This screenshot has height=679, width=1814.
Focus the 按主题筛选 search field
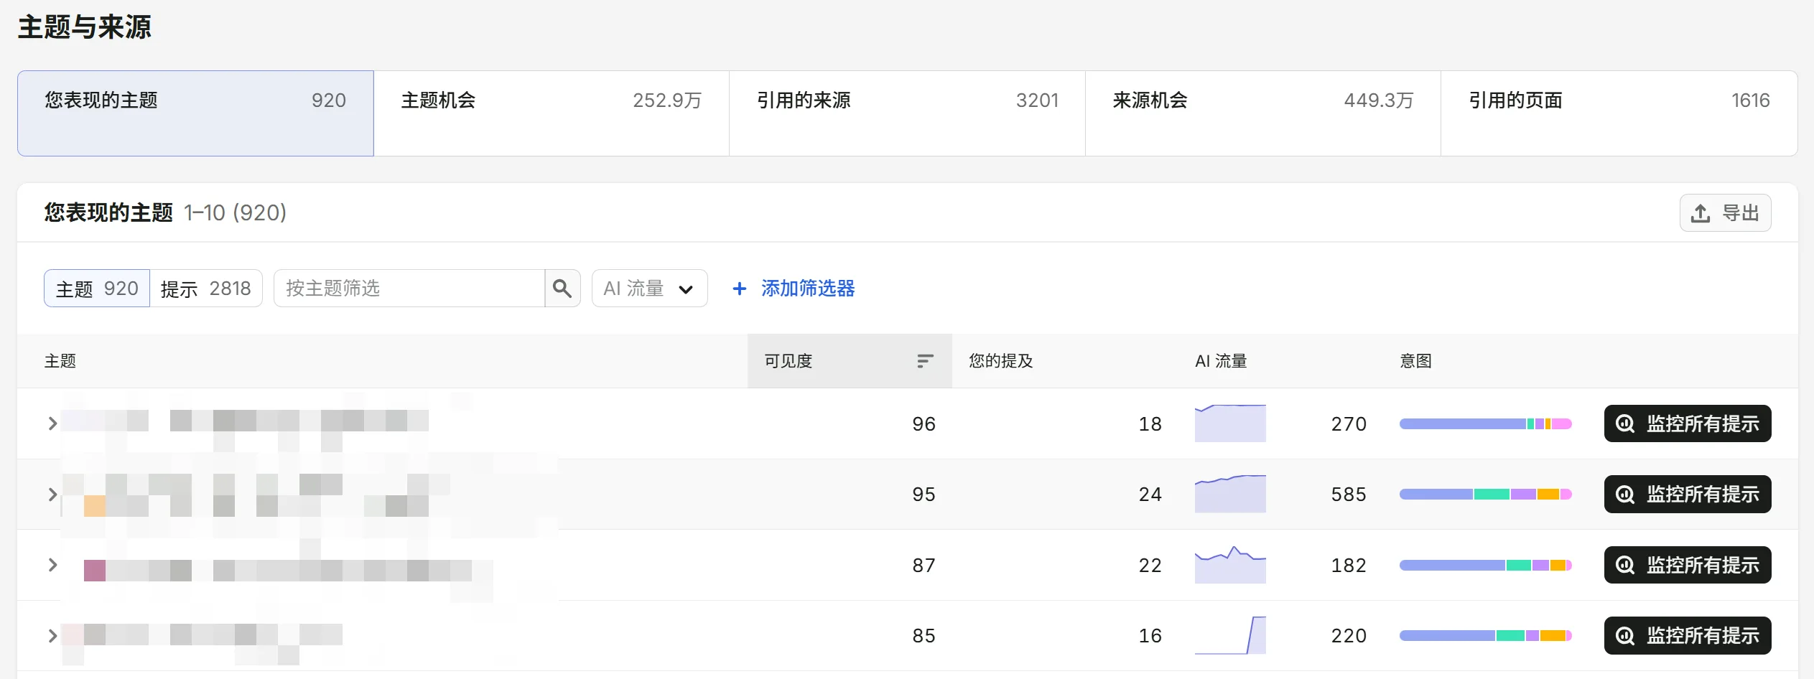tap(409, 289)
